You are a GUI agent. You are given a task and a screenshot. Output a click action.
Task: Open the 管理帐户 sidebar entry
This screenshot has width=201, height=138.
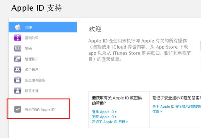(x=31, y=59)
